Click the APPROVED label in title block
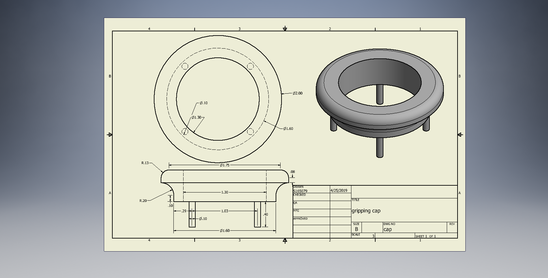 [x=300, y=219]
